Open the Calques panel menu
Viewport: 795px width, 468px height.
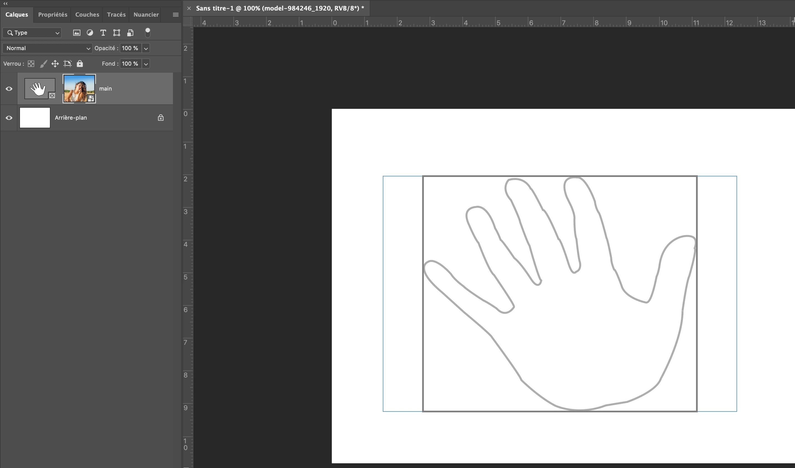click(176, 14)
